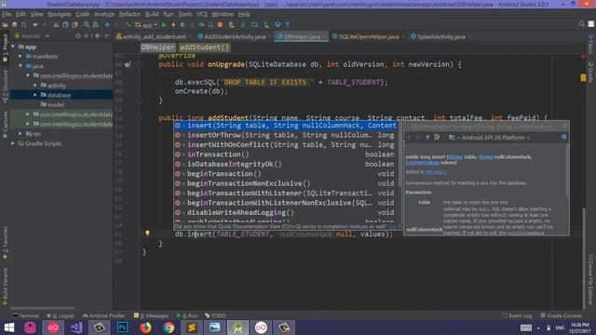
Task: Run the app with green play icon
Action: pyautogui.click(x=164, y=25)
